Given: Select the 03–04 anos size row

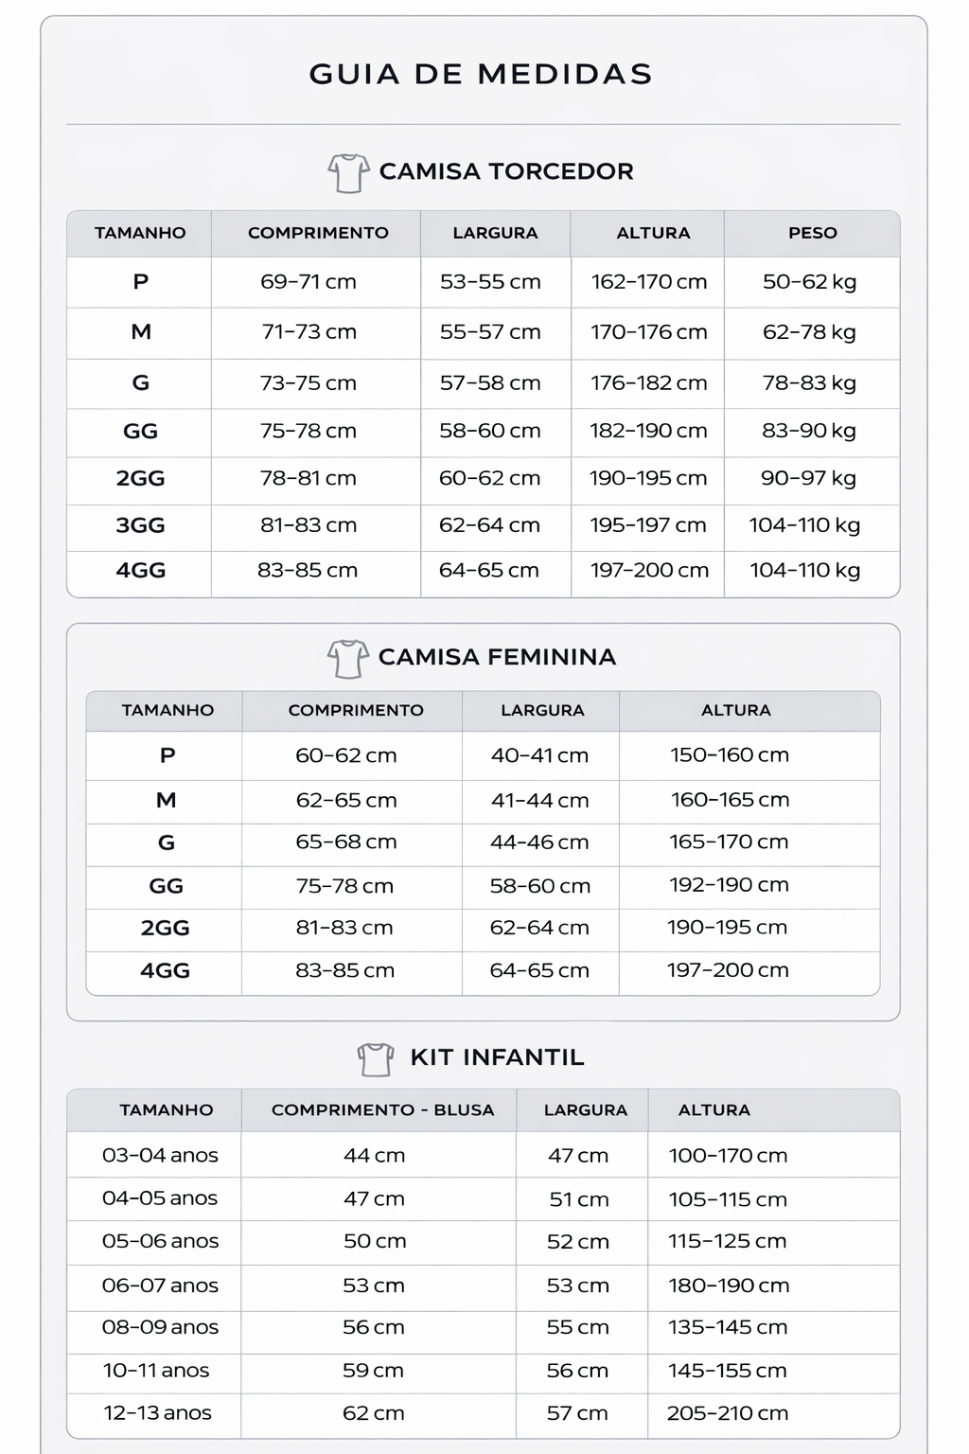Looking at the screenshot, I should (x=160, y=1156).
